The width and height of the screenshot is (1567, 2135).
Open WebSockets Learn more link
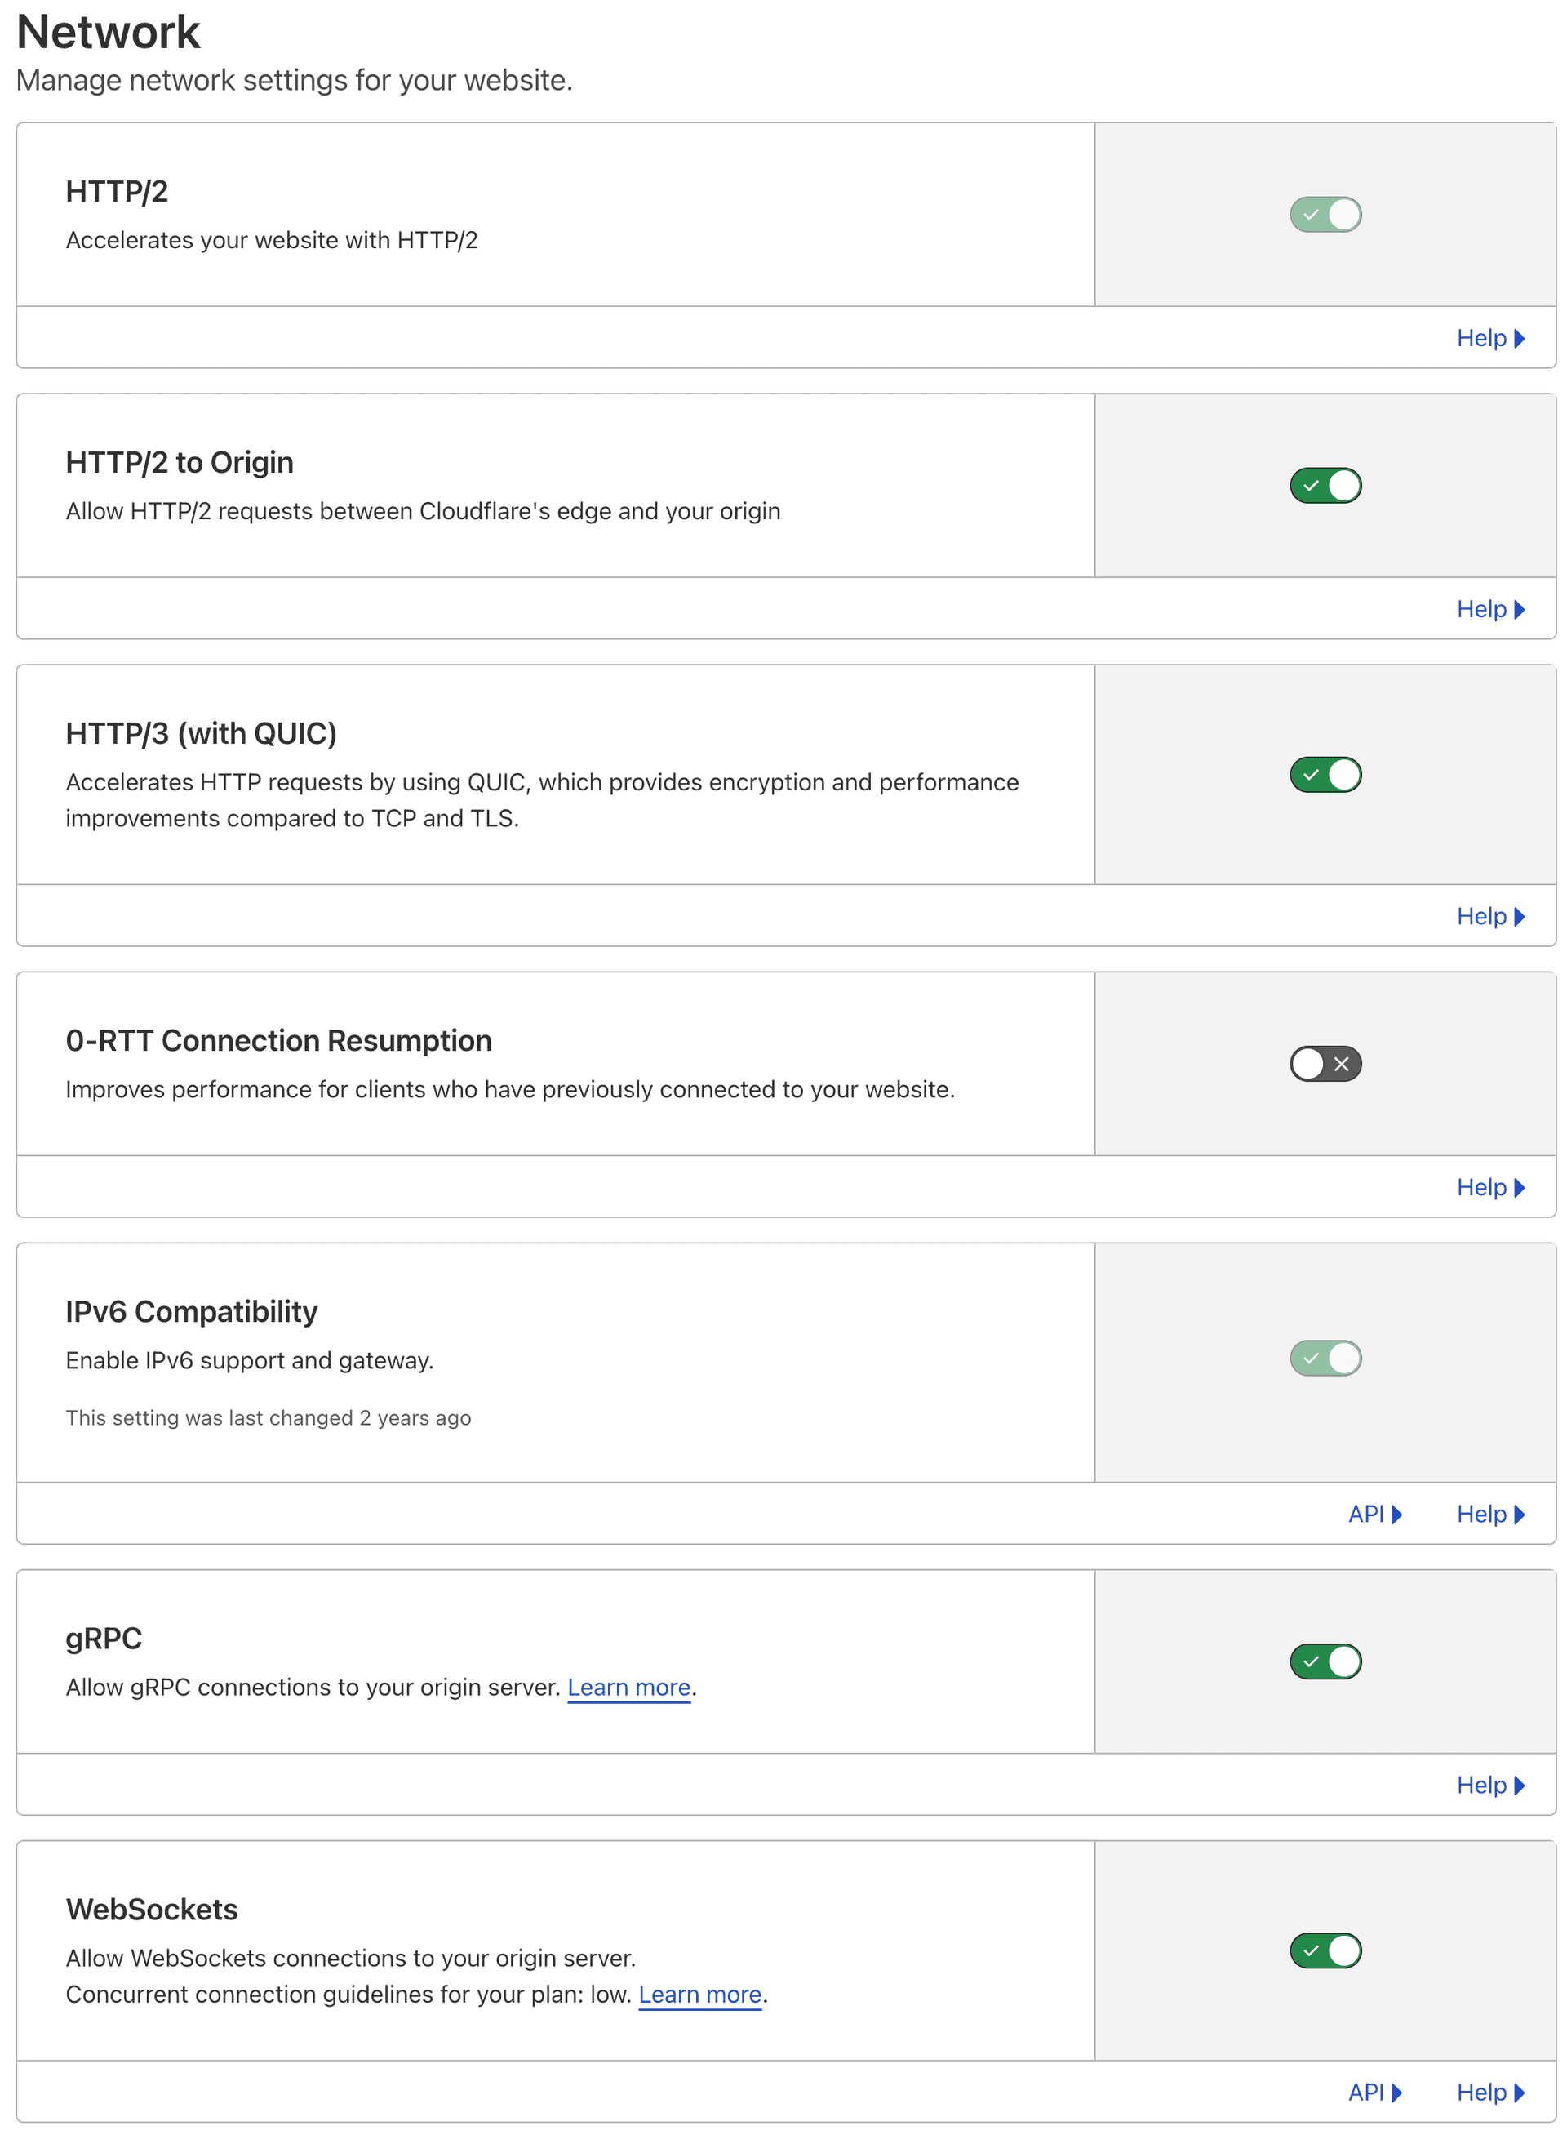pyautogui.click(x=699, y=1995)
